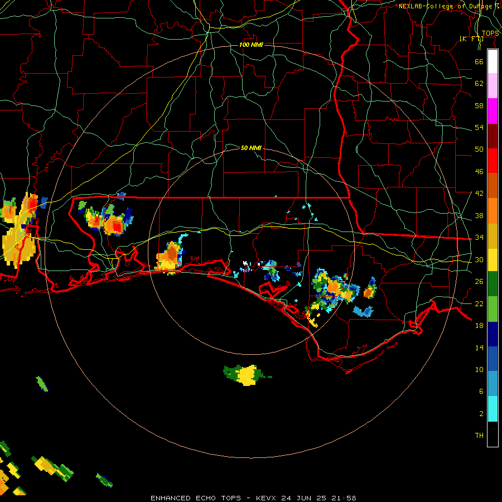The width and height of the screenshot is (502, 502).
Task: Click the "K FT" units label
Action: click(x=471, y=38)
